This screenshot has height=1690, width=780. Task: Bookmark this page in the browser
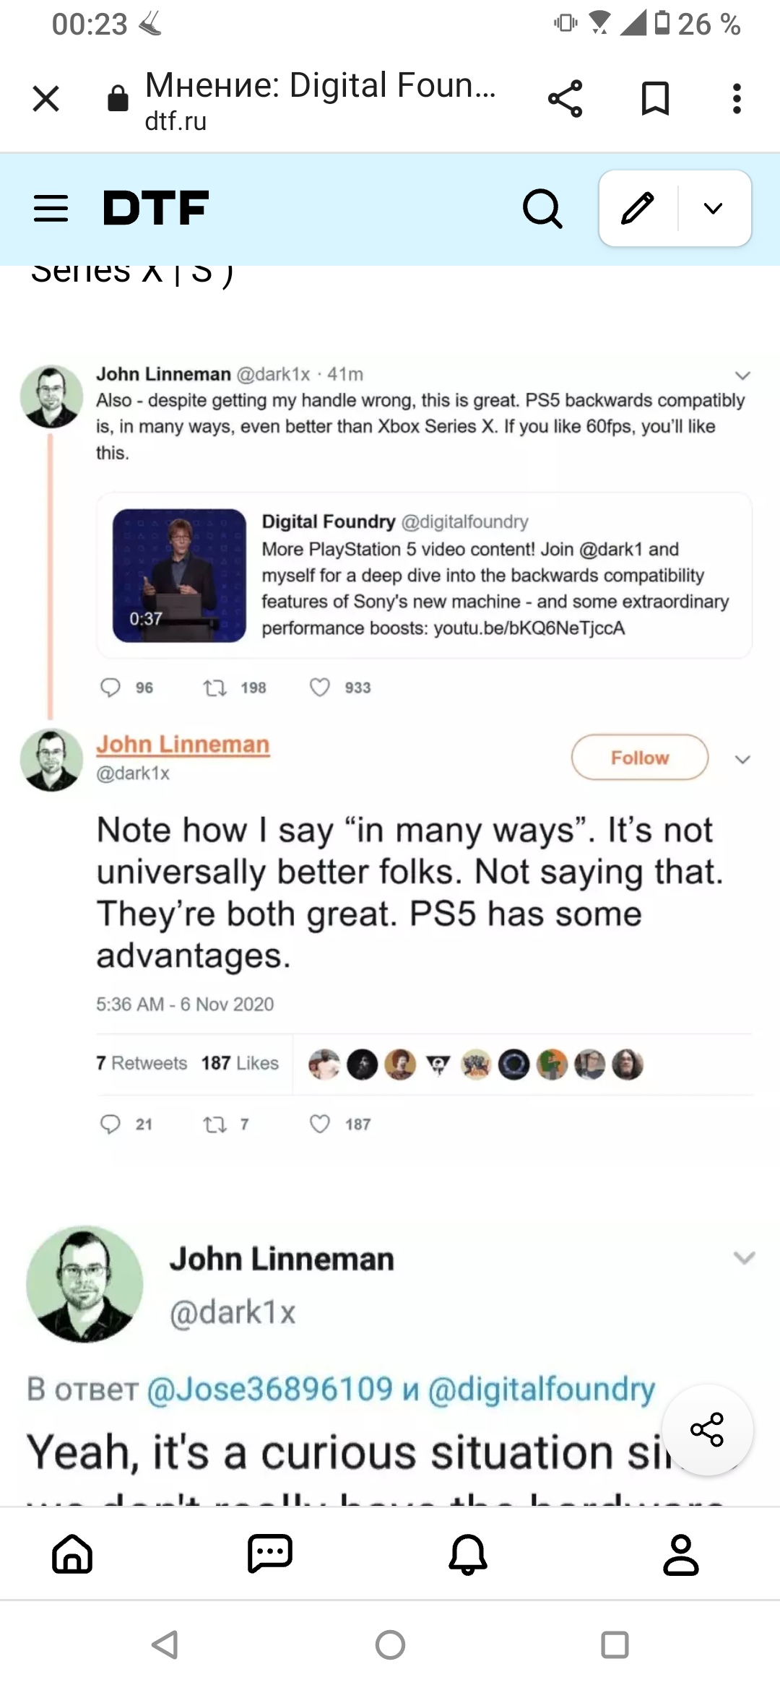[655, 98]
